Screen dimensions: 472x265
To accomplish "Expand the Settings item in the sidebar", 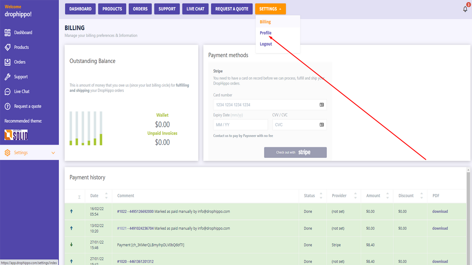I will pos(53,152).
